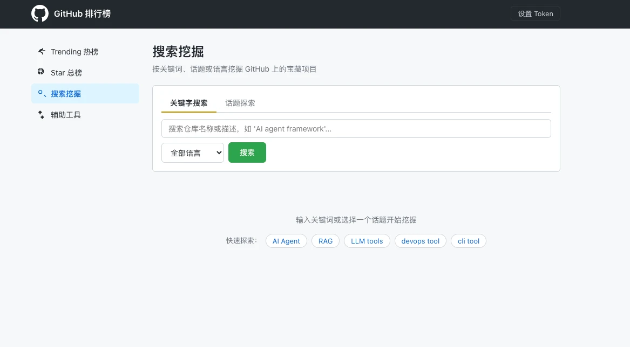Click the sparkle icon beside 辅助工具
The height and width of the screenshot is (347, 630).
tap(41, 115)
